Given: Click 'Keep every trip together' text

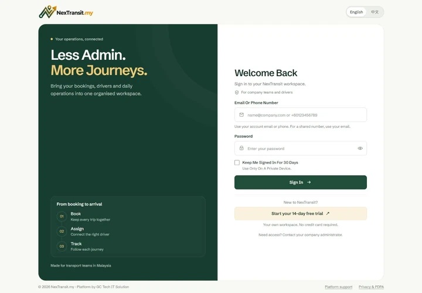Looking at the screenshot, I should pos(90,220).
